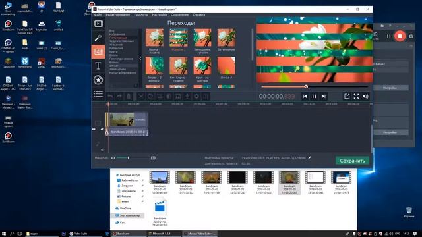Select the Художественные transitions category

point(121,41)
